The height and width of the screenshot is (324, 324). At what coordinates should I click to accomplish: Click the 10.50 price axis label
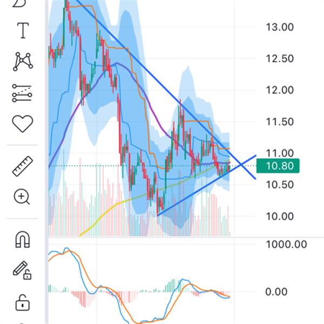(280, 185)
